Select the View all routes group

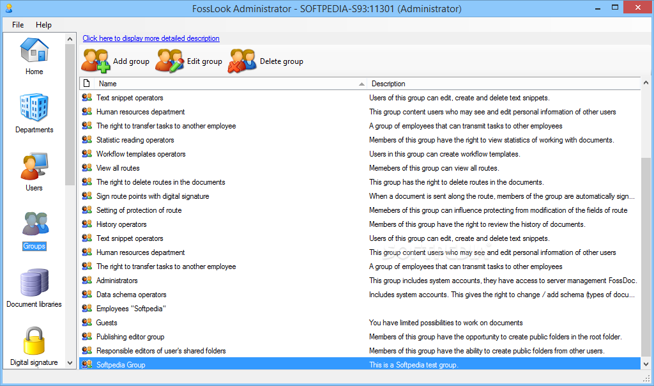point(360,168)
